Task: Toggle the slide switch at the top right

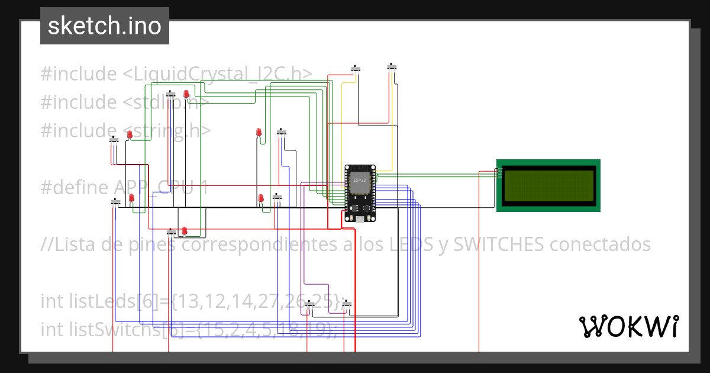Action: 391,66
